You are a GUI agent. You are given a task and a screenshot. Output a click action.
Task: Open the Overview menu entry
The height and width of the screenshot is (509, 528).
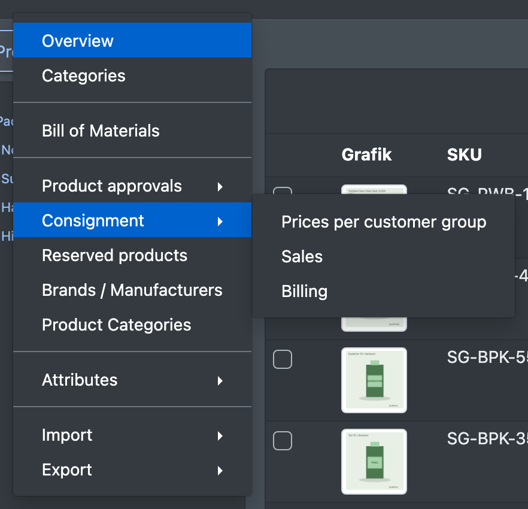pyautogui.click(x=132, y=41)
